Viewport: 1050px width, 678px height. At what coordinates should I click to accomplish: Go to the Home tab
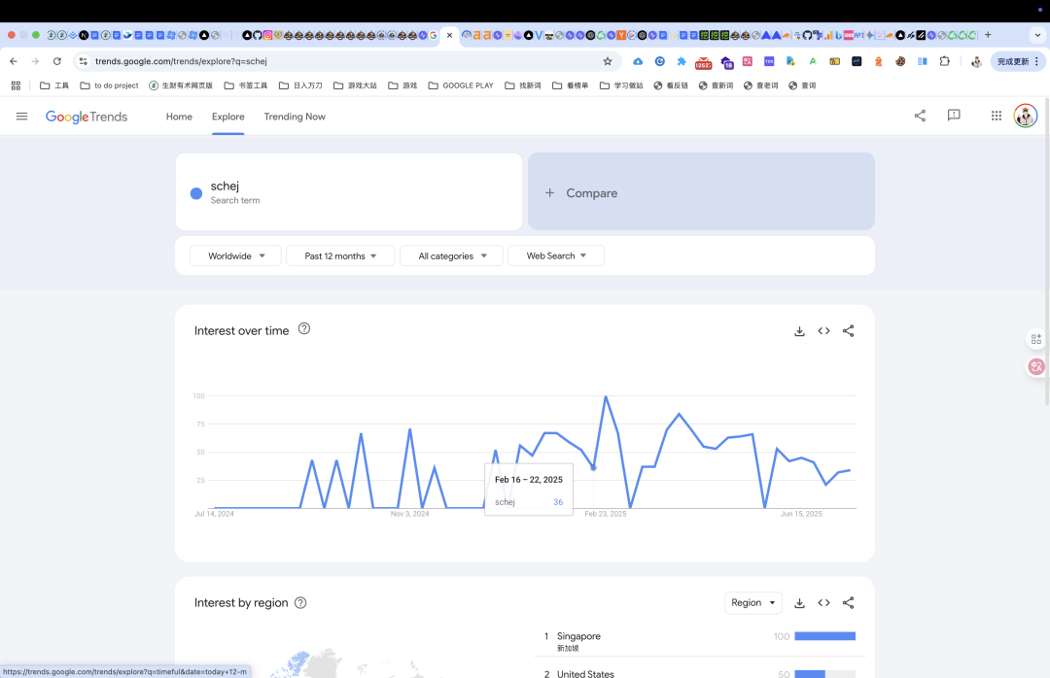click(179, 117)
